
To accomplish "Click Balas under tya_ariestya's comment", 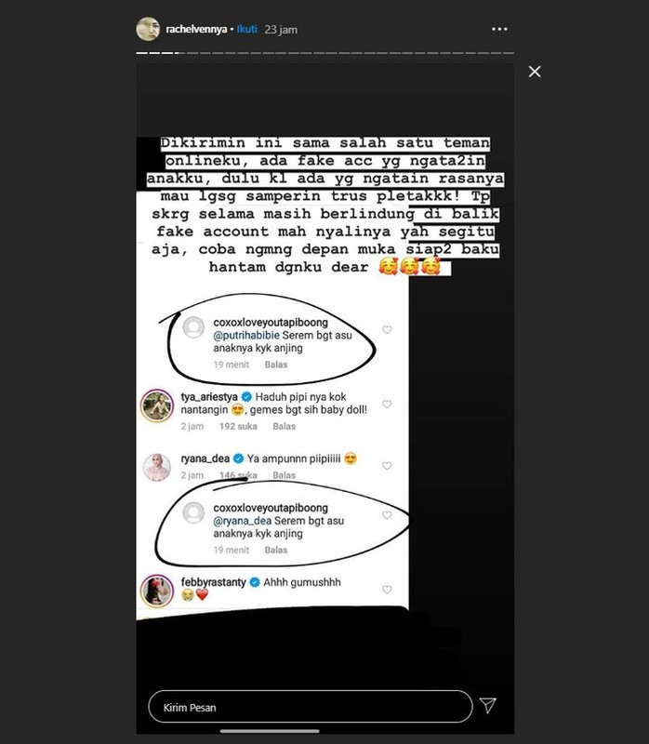I will [284, 426].
